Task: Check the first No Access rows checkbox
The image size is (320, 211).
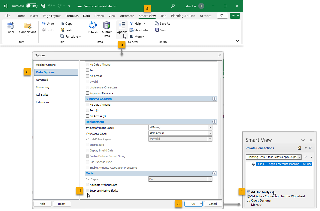Action: pos(87,76)
